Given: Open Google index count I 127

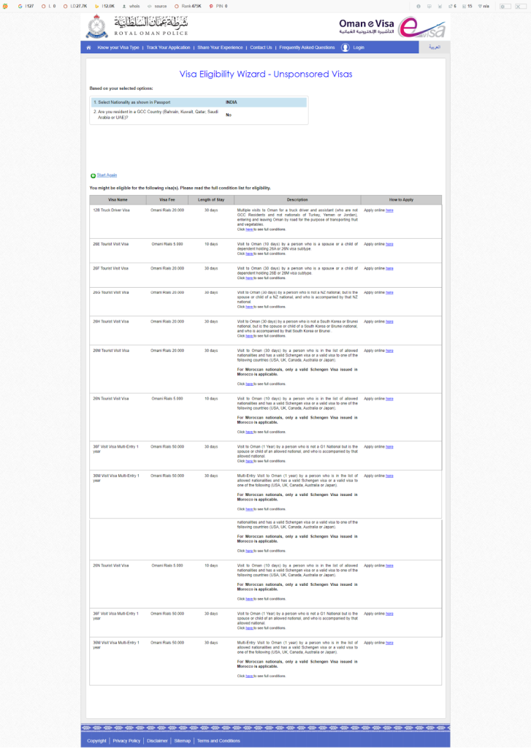Looking at the screenshot, I should (x=26, y=6).
